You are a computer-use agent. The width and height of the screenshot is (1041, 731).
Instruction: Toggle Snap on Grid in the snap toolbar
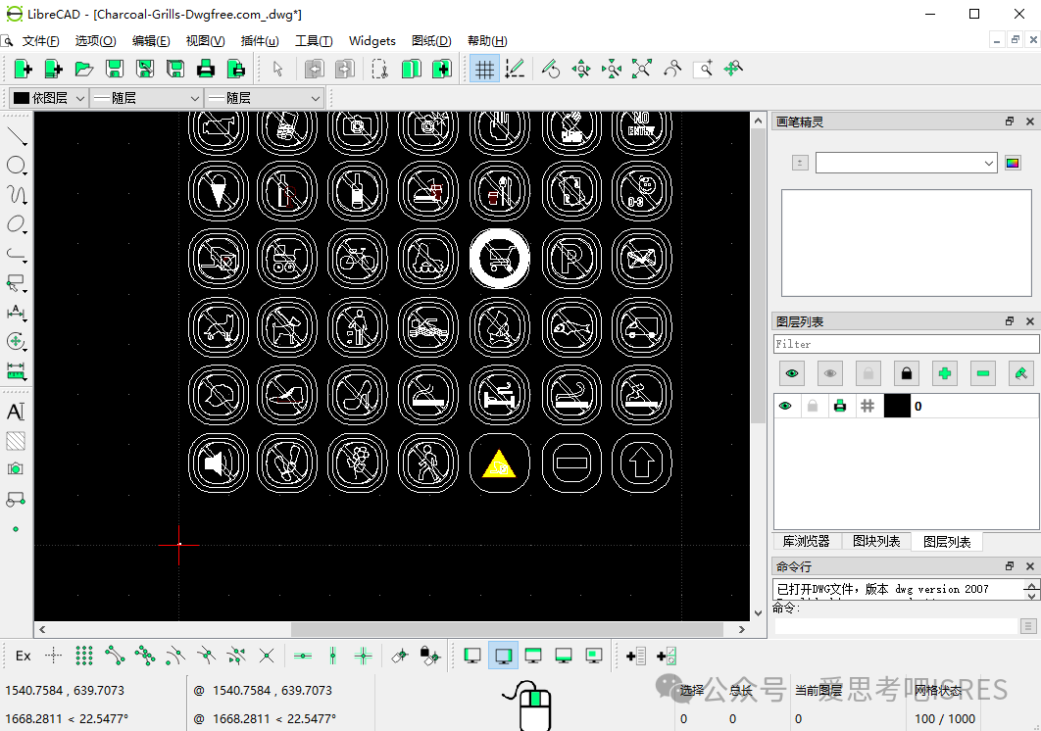[x=84, y=656]
